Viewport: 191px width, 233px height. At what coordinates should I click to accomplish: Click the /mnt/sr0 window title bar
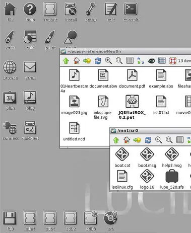tap(151, 130)
